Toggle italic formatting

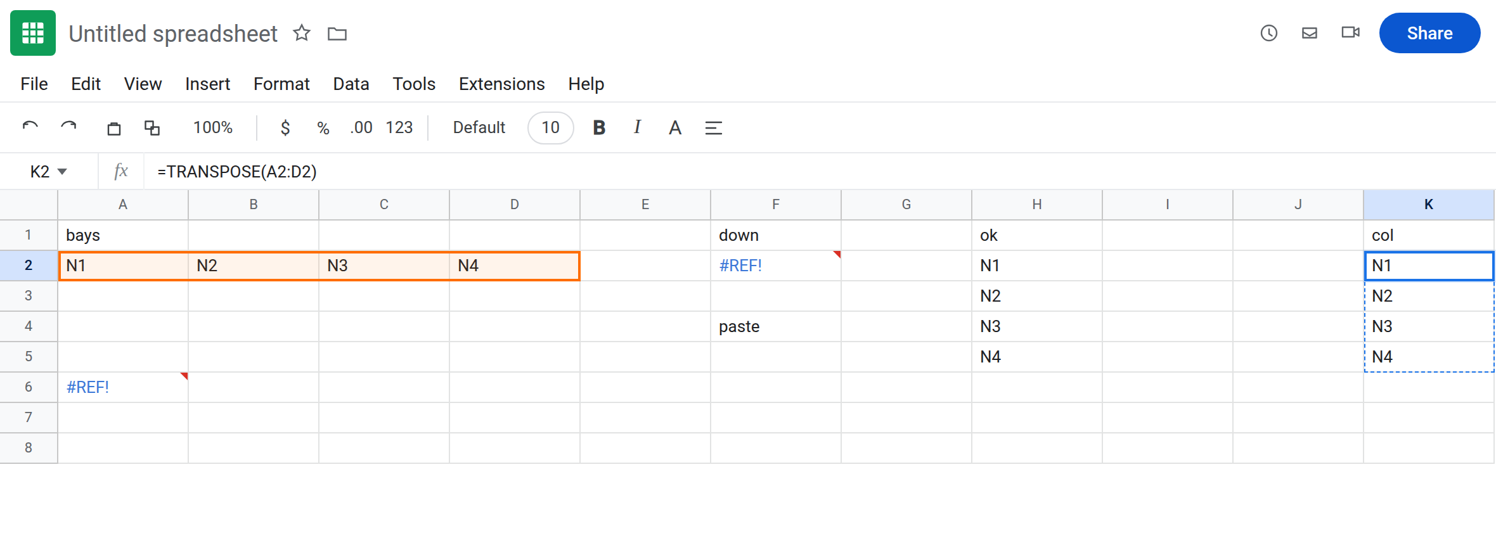(637, 127)
